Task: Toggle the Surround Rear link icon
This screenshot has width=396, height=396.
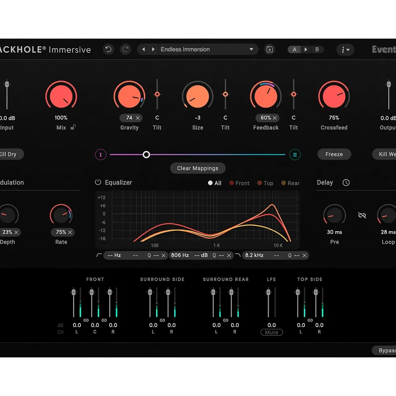Action: coord(225,320)
